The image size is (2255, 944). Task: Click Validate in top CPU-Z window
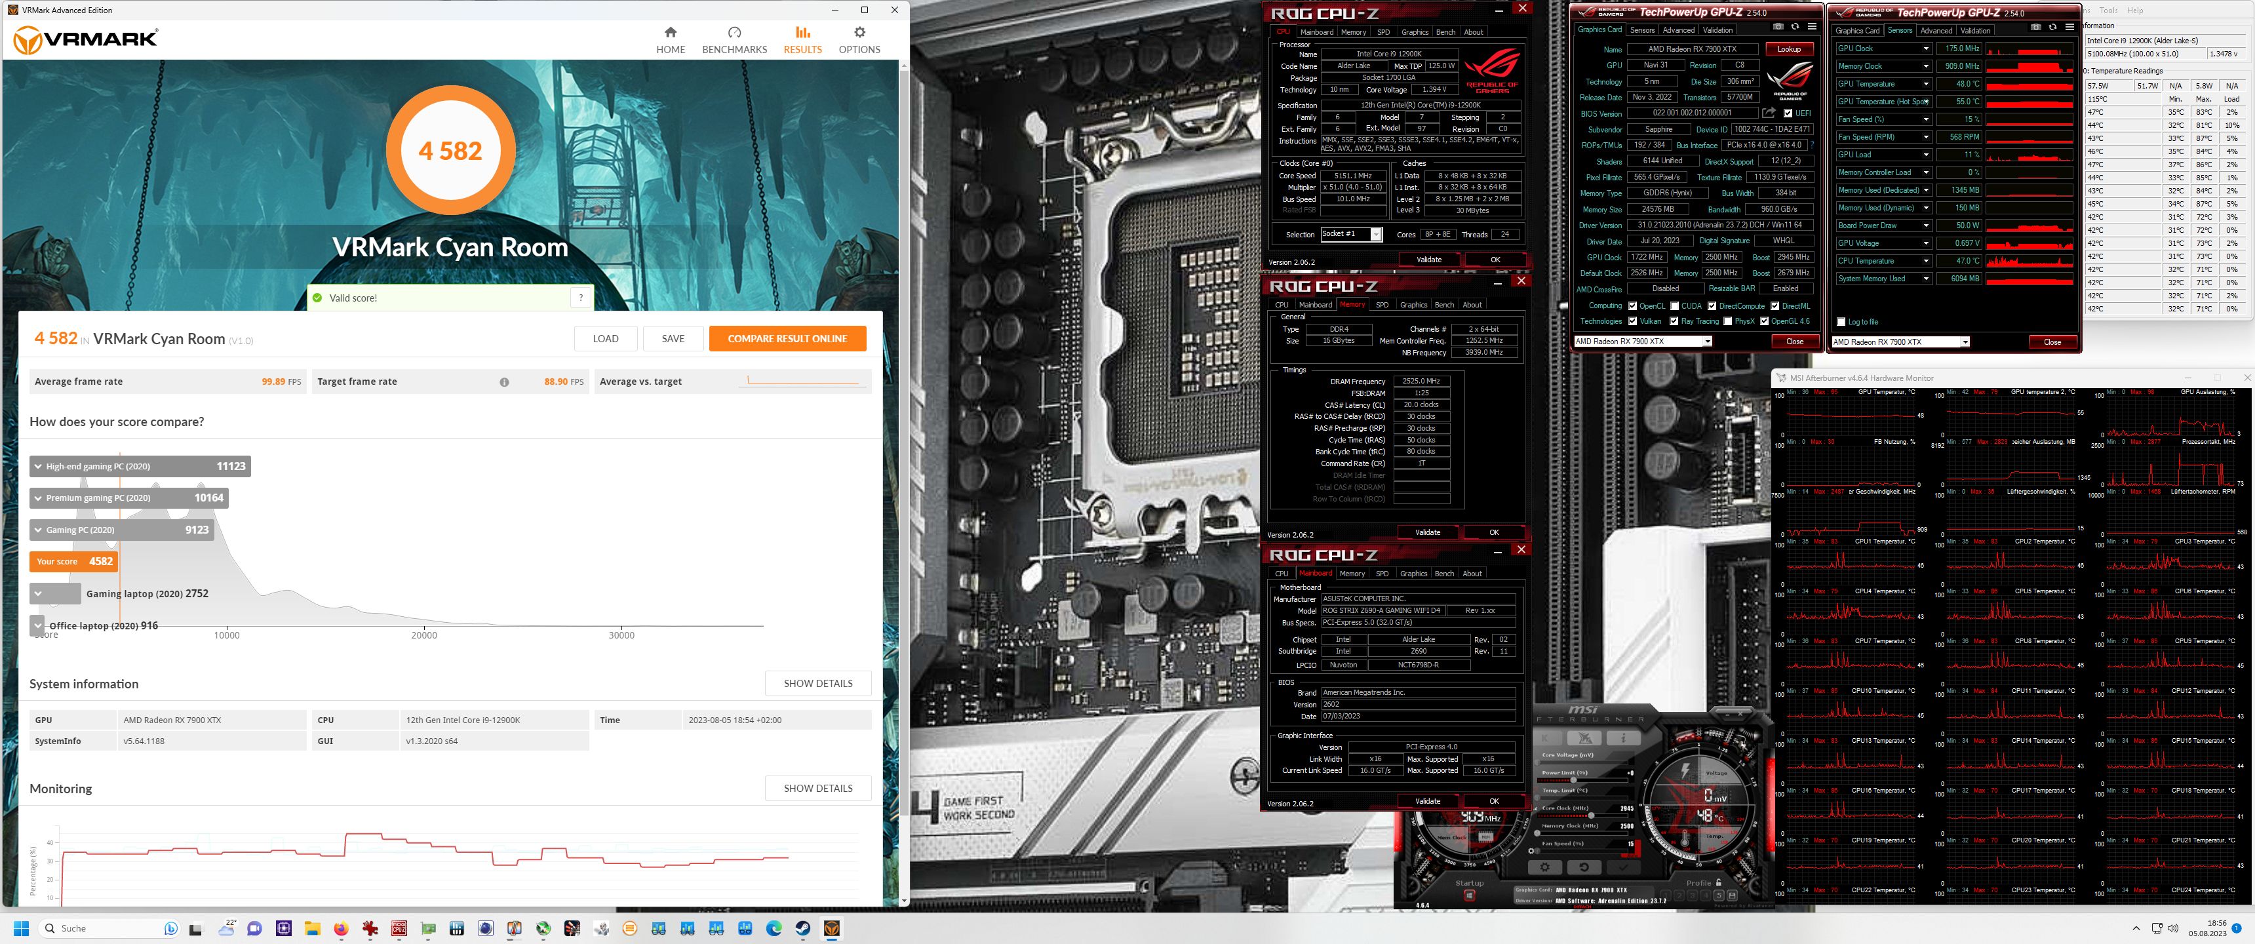1428,259
